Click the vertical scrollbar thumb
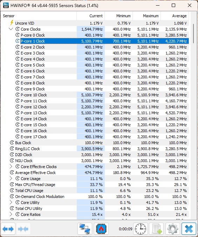This screenshot has width=198, height=237. pos(193,33)
